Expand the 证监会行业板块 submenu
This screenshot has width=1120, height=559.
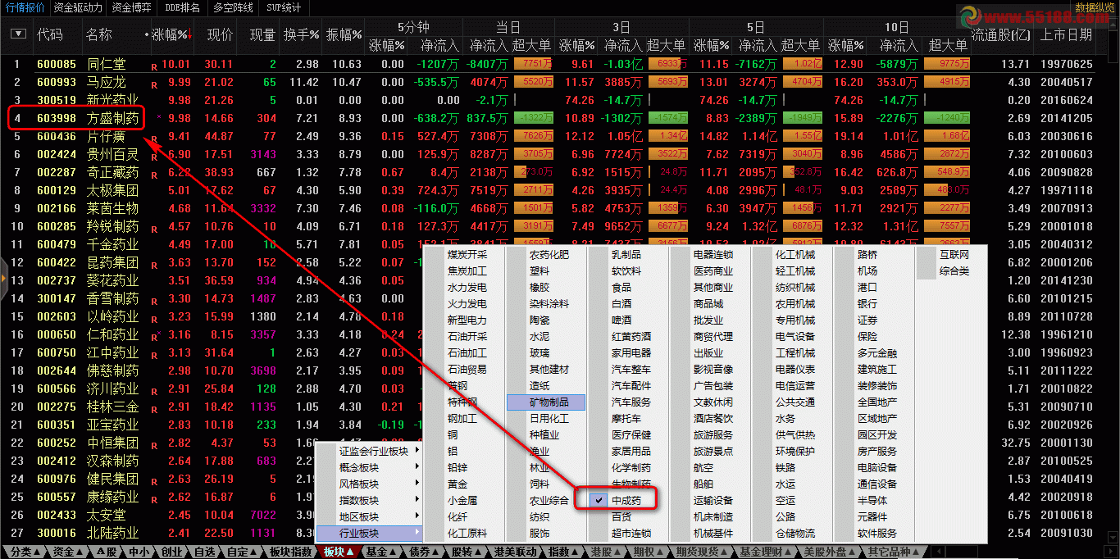(369, 451)
